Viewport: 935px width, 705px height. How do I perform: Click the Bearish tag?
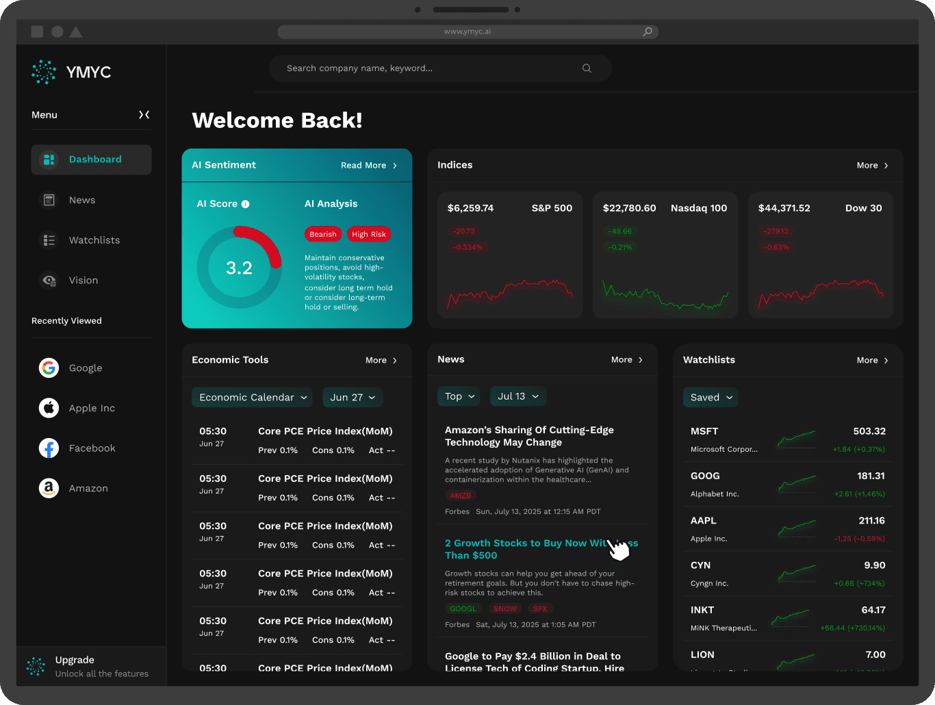pyautogui.click(x=323, y=234)
